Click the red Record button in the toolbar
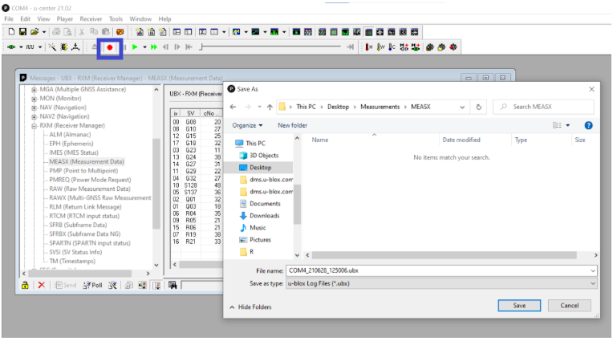This screenshot has height=341, width=613. pos(110,47)
